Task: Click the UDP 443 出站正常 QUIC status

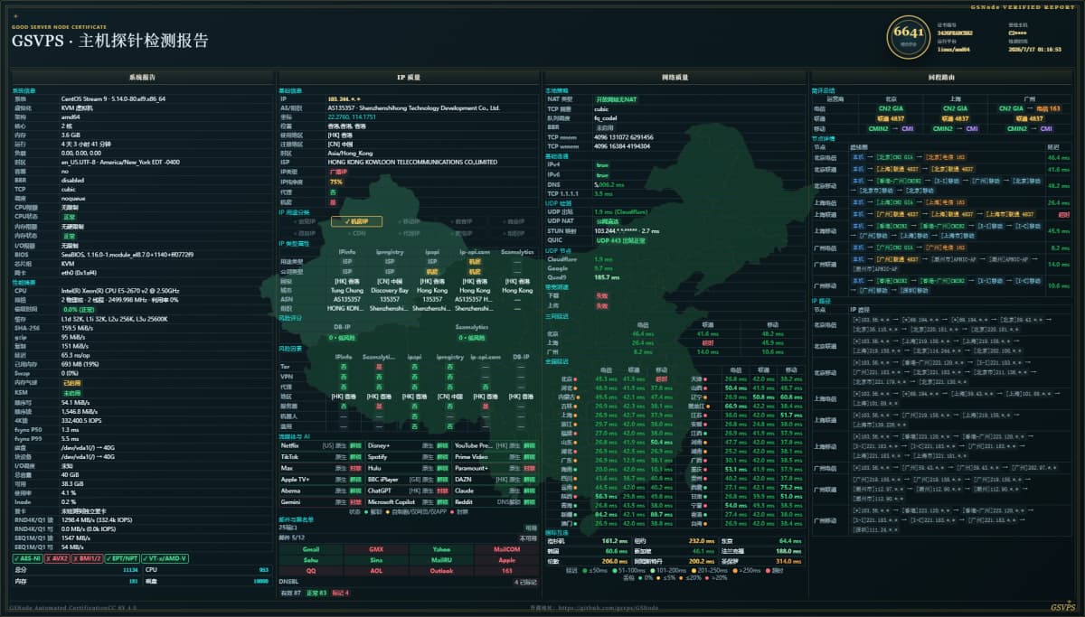Action: pyautogui.click(x=620, y=239)
